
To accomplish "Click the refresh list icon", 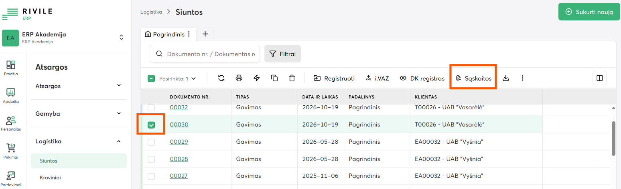I will point(221,78).
